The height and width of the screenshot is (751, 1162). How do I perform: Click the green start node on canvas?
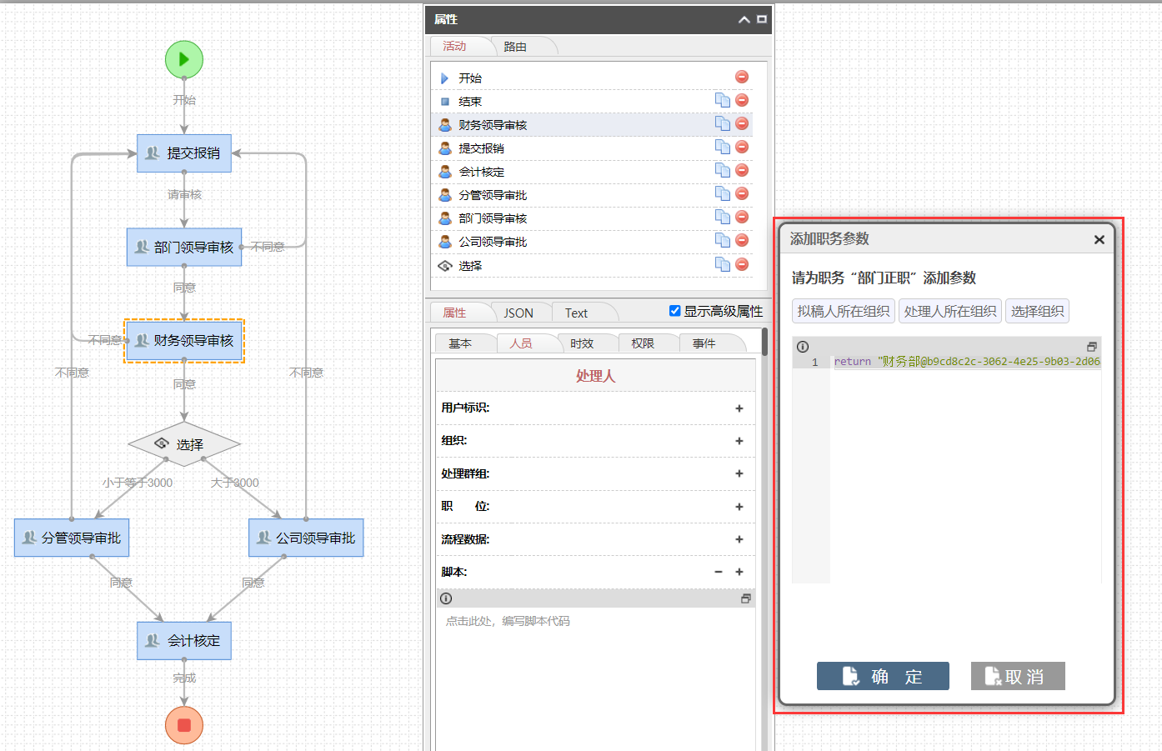coord(184,59)
